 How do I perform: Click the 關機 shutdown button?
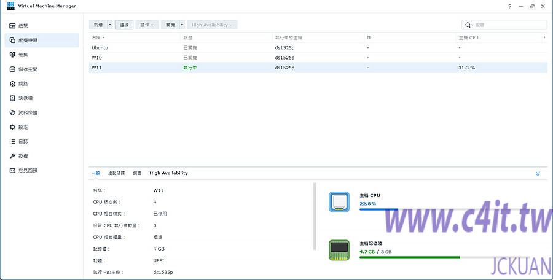point(170,25)
